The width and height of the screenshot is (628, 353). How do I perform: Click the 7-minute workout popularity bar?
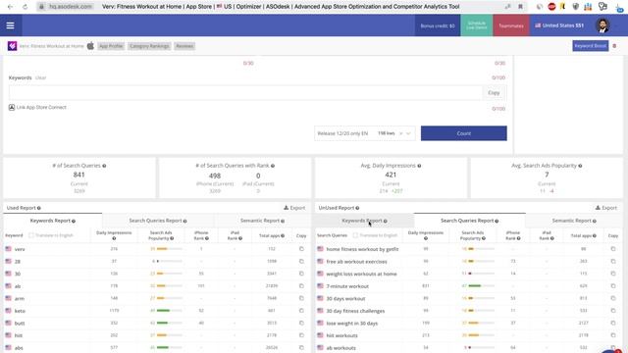(x=481, y=286)
